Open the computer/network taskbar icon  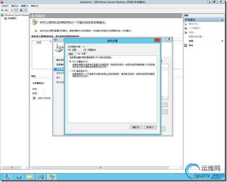click(41, 177)
